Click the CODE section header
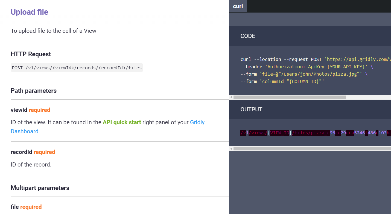 point(248,36)
